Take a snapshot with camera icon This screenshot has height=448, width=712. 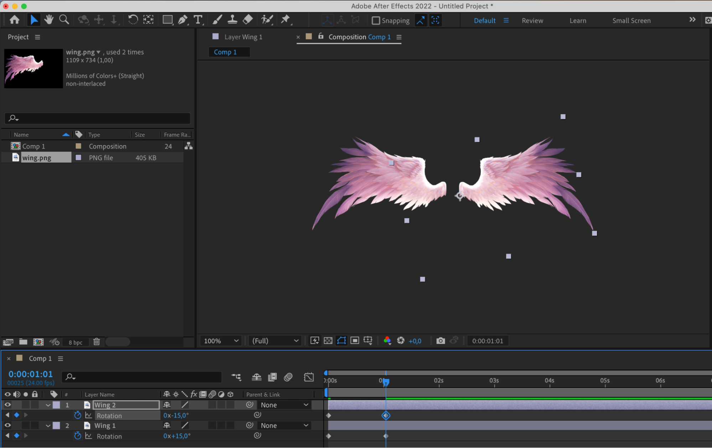[441, 341]
